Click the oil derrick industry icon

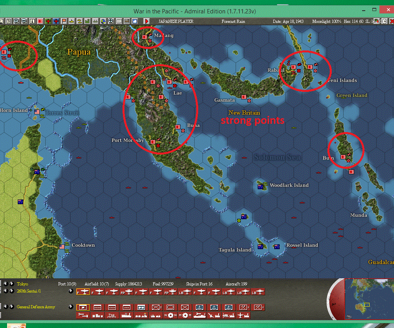tap(112, 315)
